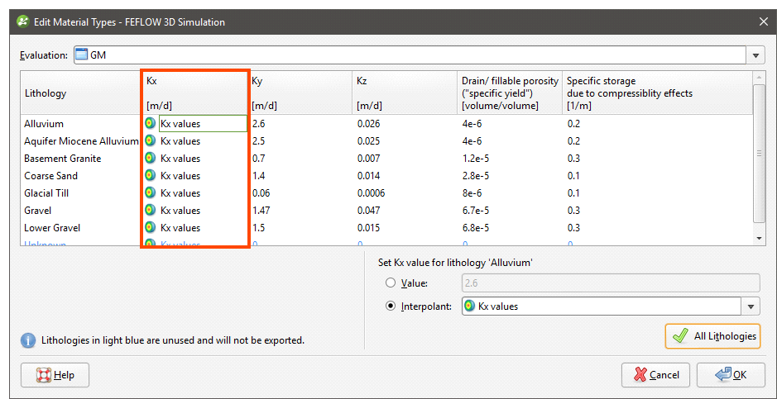Open the Evaluation dropdown list
777x399 pixels.
coord(756,55)
